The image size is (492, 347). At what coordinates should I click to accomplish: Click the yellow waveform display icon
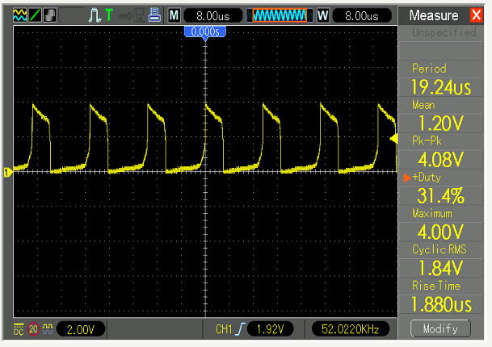20,15
